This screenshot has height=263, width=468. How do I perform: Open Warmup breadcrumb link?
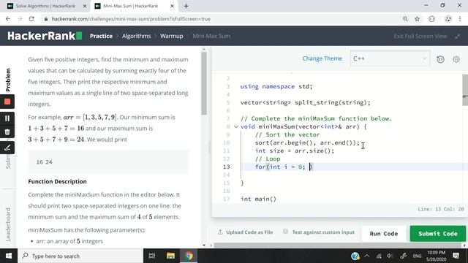(172, 36)
